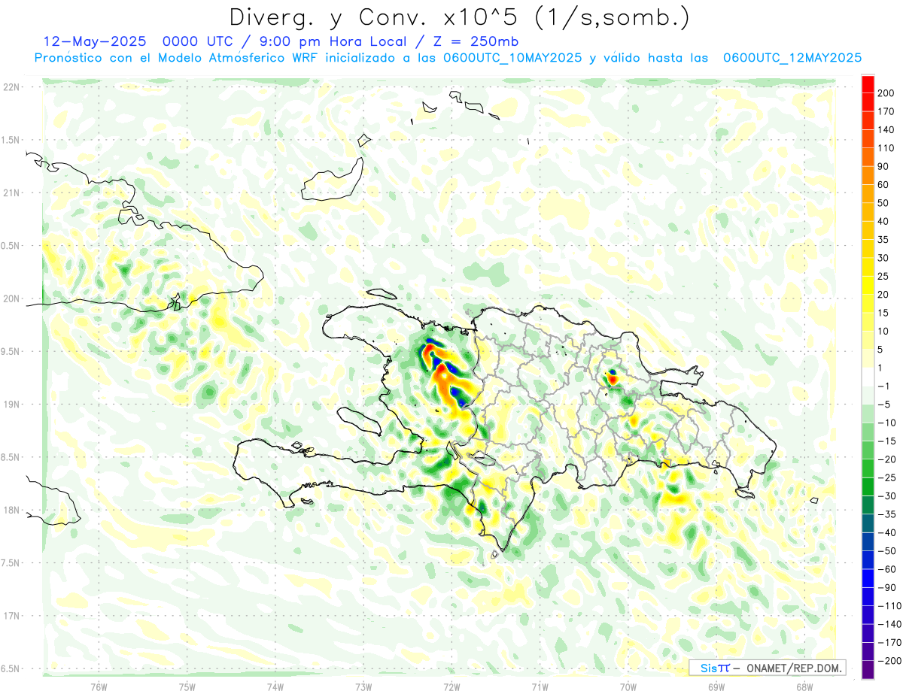Click the '8.5N' latitude label
903x697 pixels.
[11, 457]
